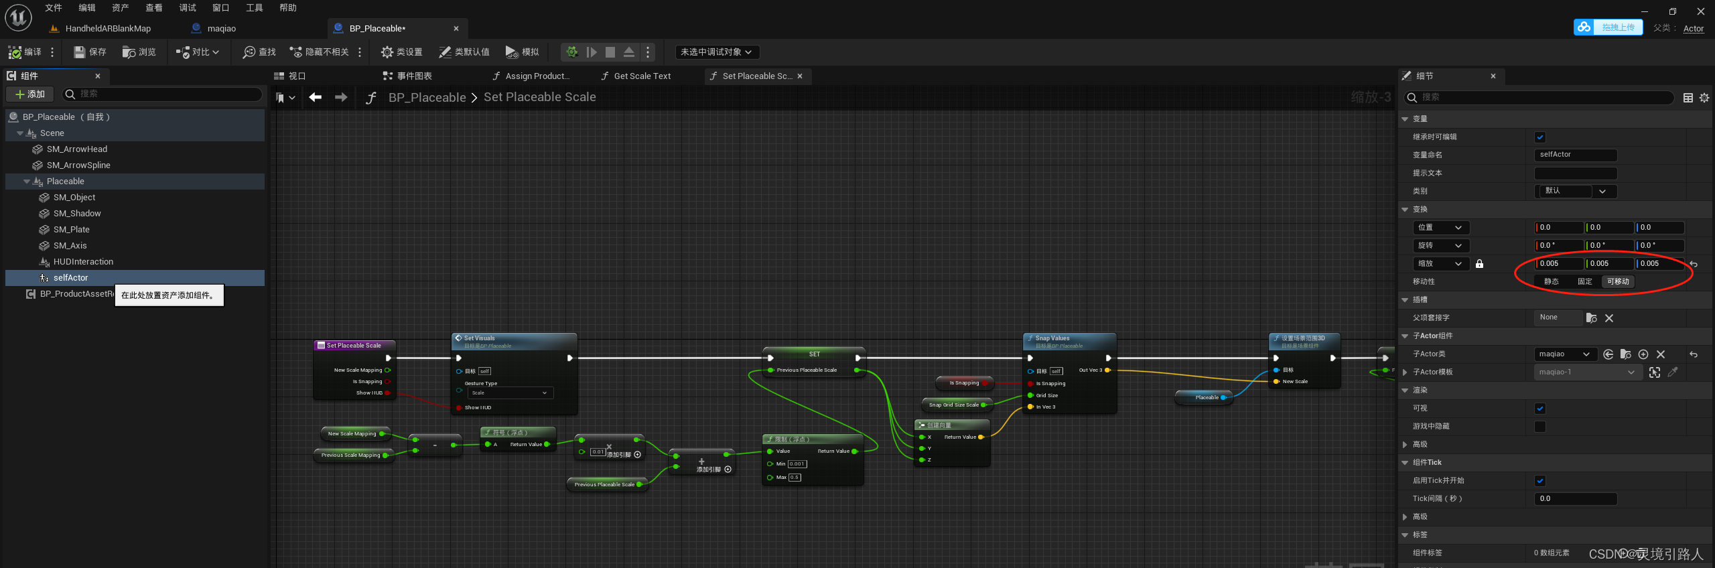
Task: Save the blueprint with 保存
Action: (x=90, y=52)
